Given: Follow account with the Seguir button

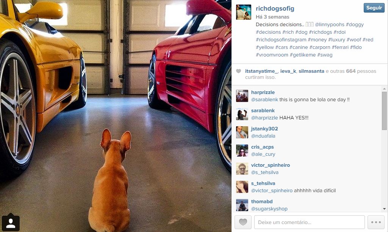Looking at the screenshot, I should 374,8.
